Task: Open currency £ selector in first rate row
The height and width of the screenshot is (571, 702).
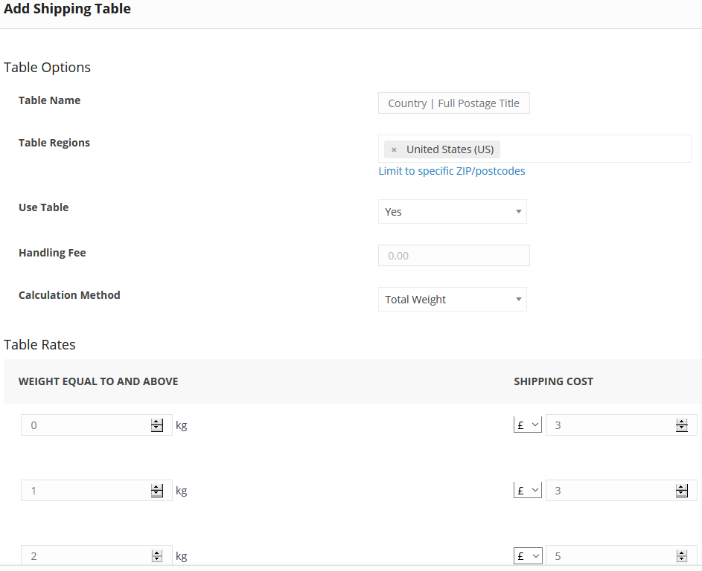Action: point(528,425)
